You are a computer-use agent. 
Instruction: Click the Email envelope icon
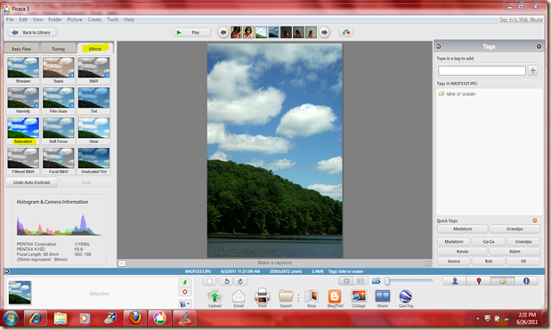pyautogui.click(x=239, y=297)
